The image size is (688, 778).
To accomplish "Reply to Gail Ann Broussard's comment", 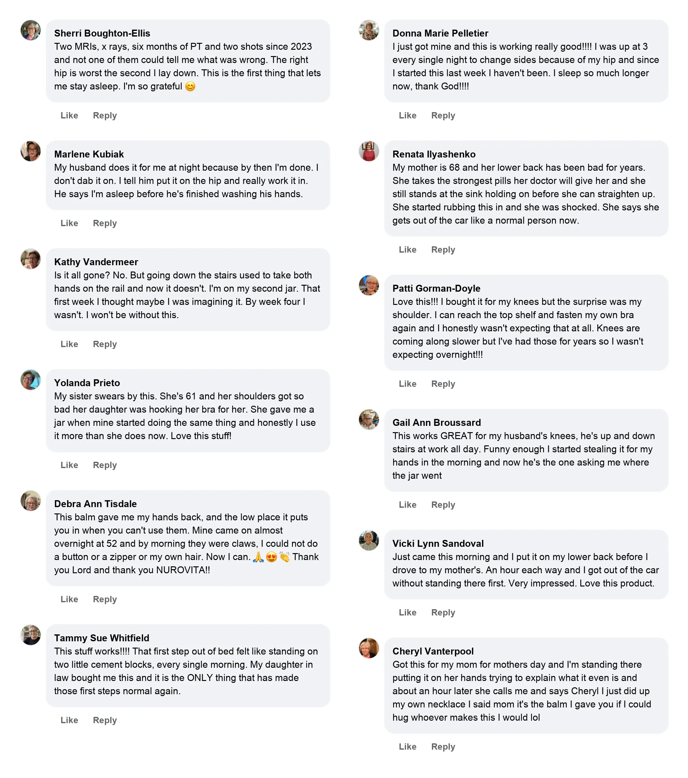I will click(443, 505).
